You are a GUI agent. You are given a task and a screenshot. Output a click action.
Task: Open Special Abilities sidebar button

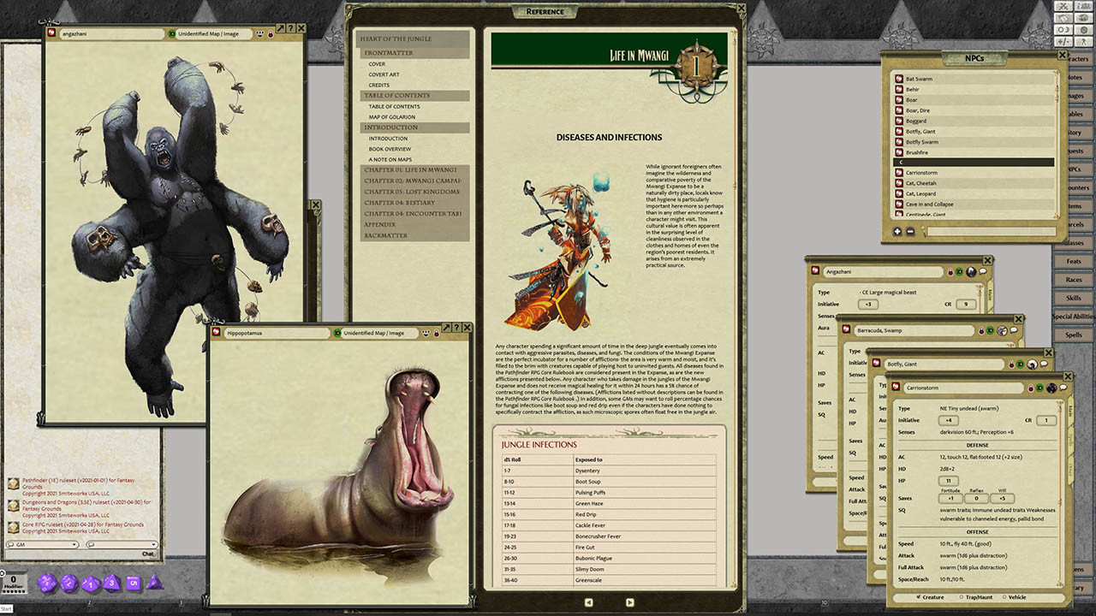coord(1073,317)
